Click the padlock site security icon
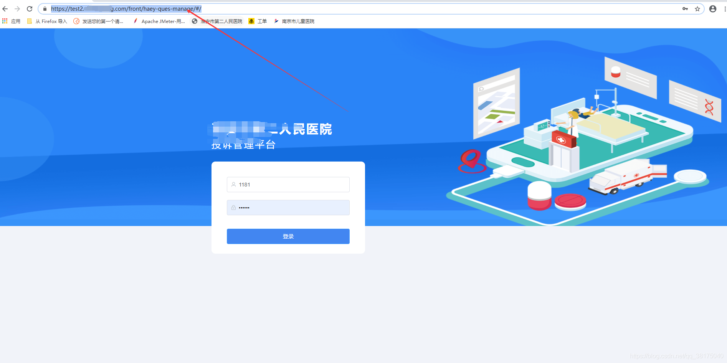The width and height of the screenshot is (727, 363). coord(45,9)
